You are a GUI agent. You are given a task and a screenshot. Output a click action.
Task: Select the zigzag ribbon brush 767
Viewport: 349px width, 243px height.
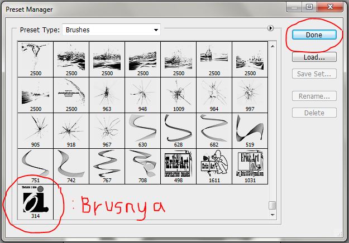tap(107, 167)
